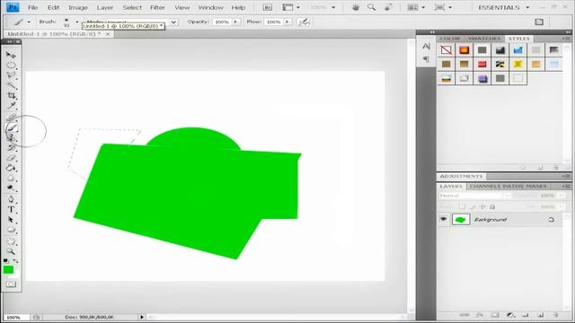Toggle lock all in Layers panel
Screen dimensions: 575x323
(x=492, y=207)
